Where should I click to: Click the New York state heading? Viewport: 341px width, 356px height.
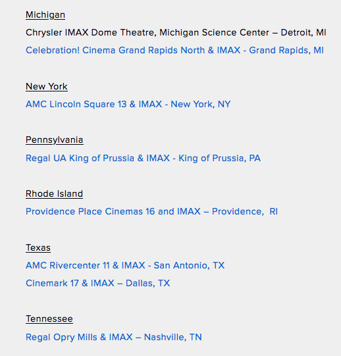(x=47, y=86)
